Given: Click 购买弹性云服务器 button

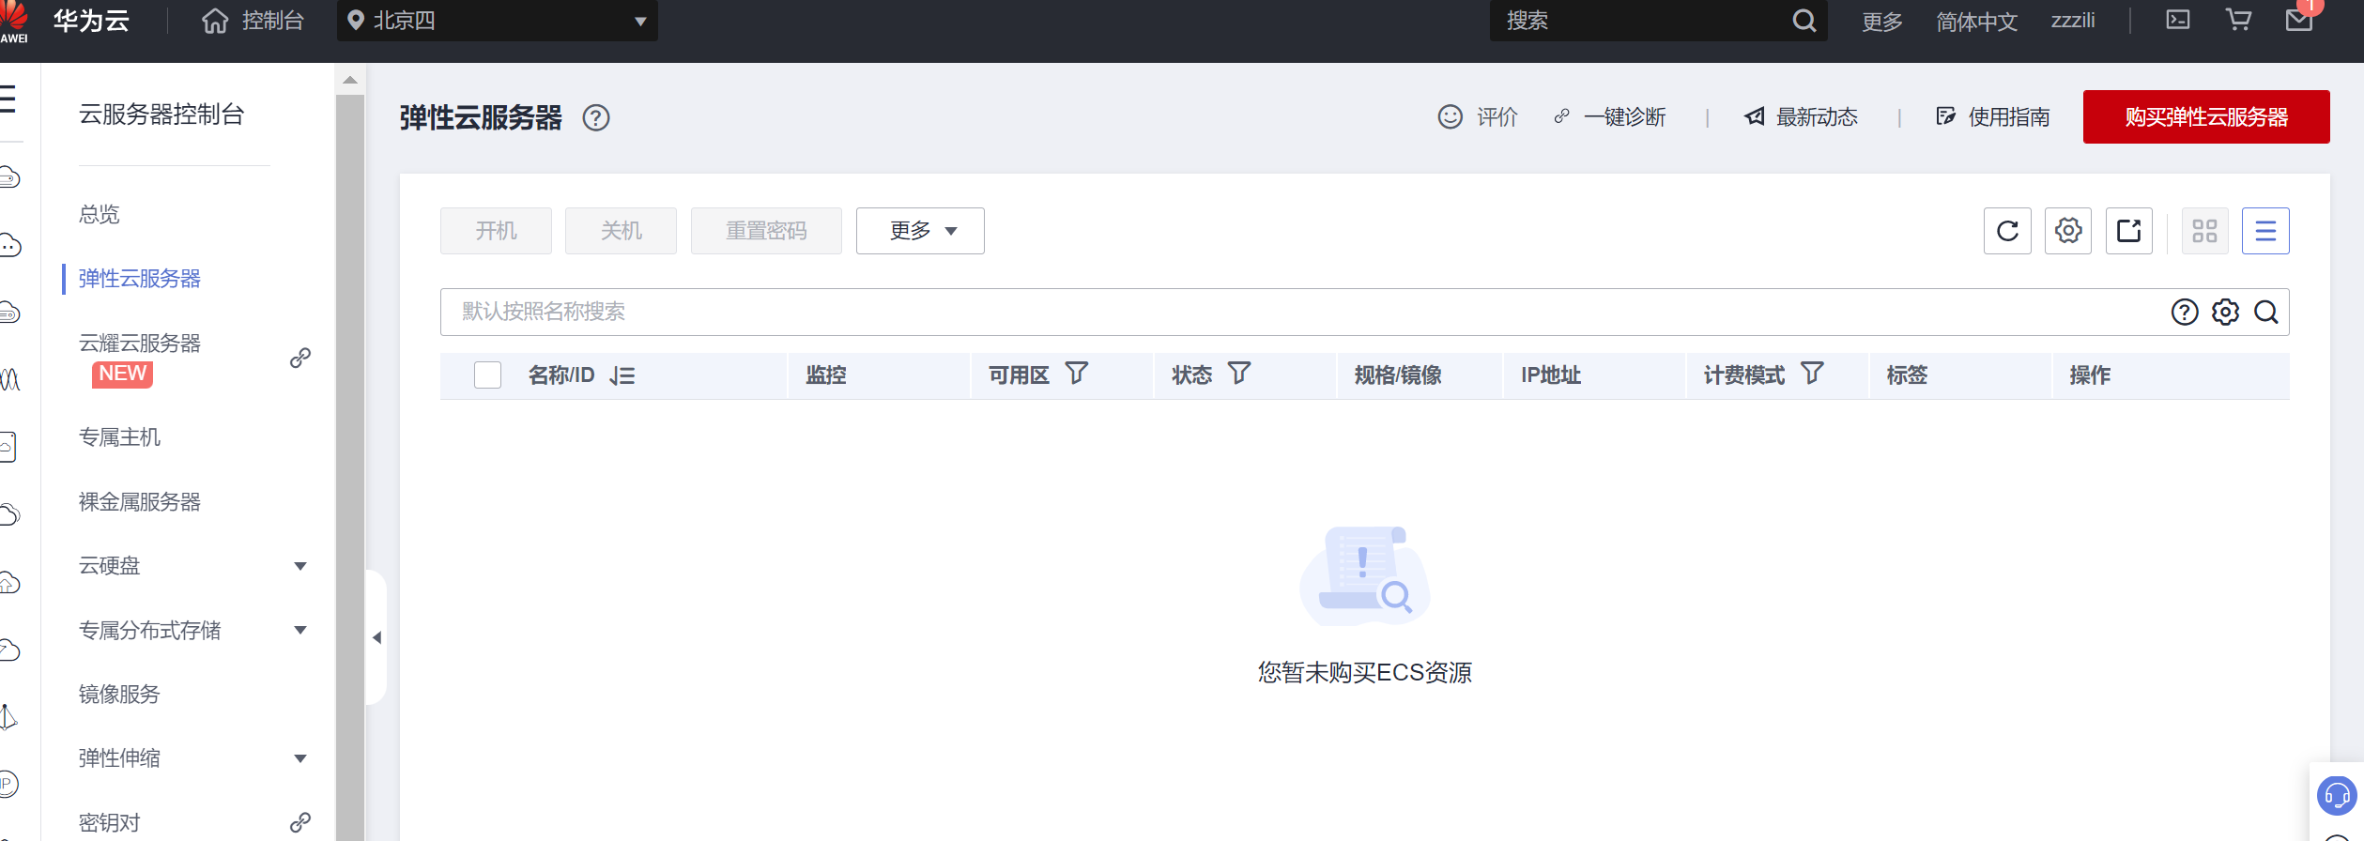Looking at the screenshot, I should click(x=2206, y=116).
